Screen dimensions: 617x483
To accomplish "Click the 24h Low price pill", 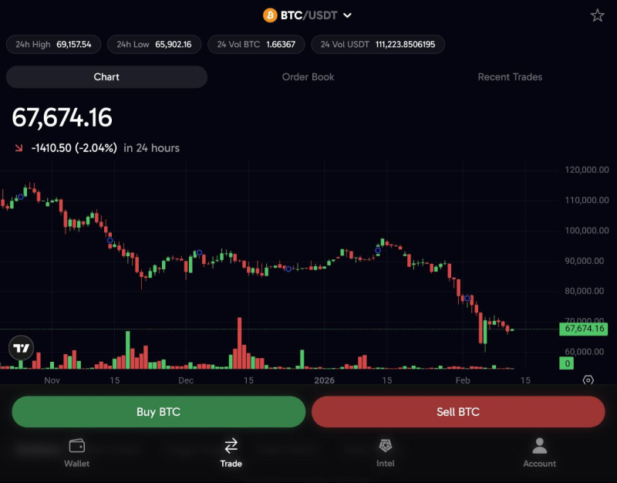I will pos(154,45).
